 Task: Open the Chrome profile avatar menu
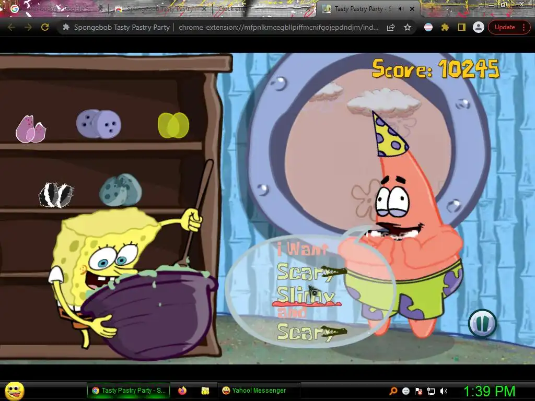(479, 27)
